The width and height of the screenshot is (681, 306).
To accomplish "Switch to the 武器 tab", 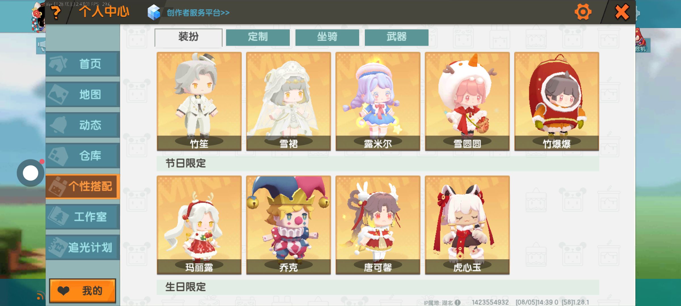I will point(396,37).
